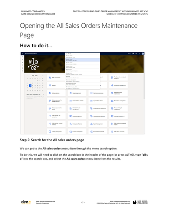Open the hamburger navigation menu in header
169x218 pixels.
(x=22, y=54)
